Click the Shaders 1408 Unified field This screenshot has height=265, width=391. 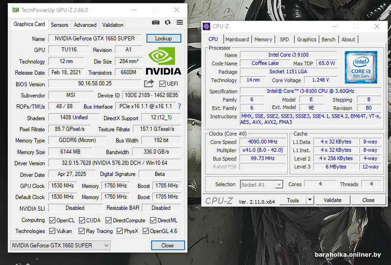(x=74, y=117)
